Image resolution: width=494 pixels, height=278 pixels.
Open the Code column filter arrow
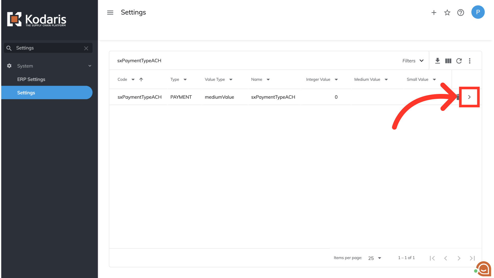click(x=133, y=80)
